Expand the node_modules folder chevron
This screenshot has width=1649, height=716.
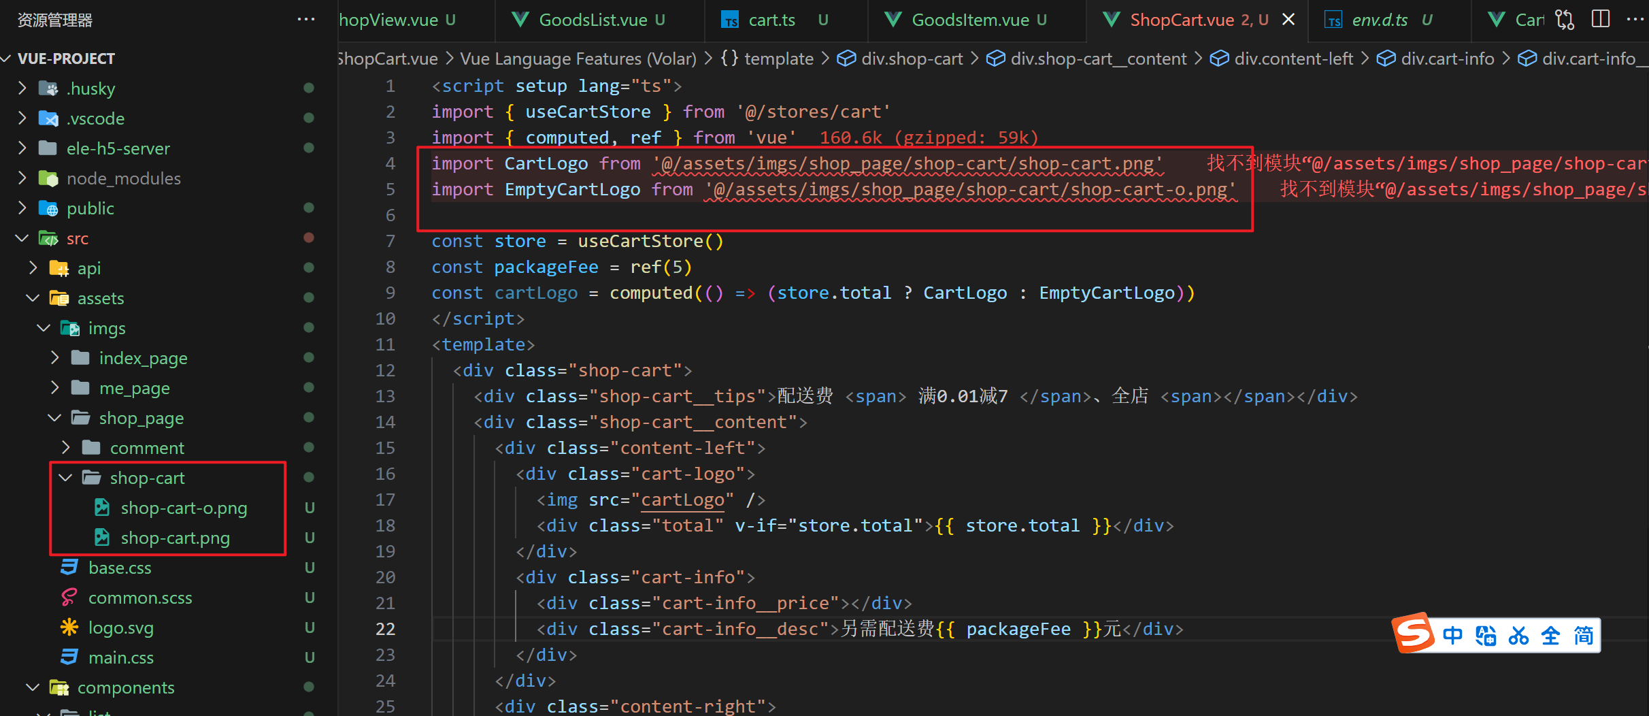22,178
